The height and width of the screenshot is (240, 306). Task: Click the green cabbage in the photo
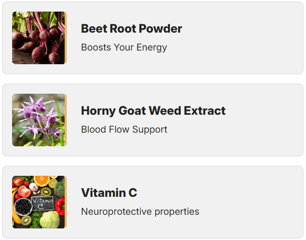coord(50,219)
